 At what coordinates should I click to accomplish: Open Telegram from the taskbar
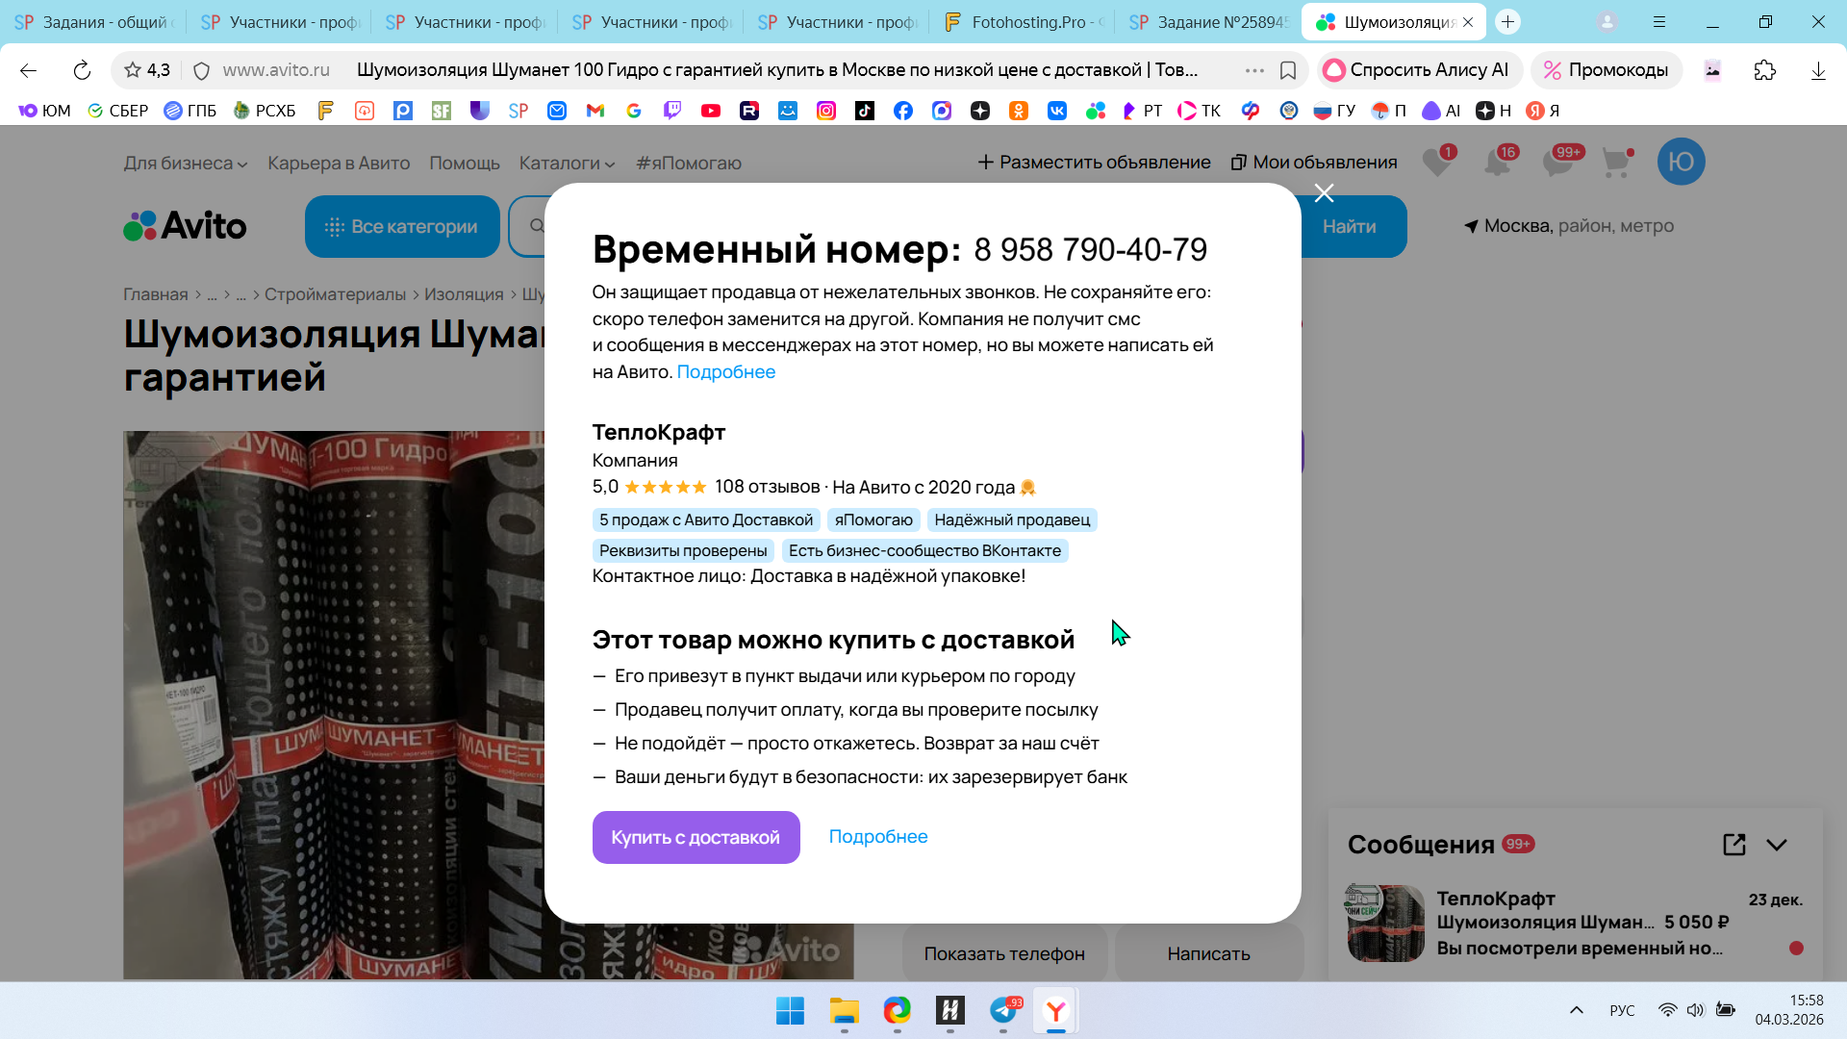[x=1003, y=1010]
